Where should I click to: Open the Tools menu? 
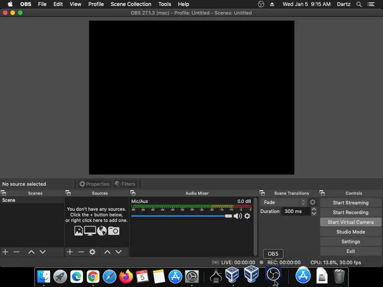(x=165, y=4)
